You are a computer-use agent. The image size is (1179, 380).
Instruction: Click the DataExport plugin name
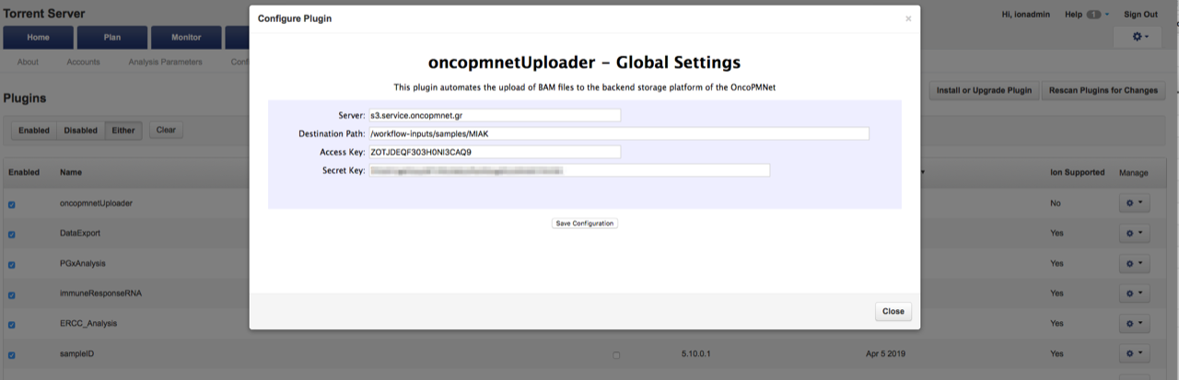(x=79, y=234)
